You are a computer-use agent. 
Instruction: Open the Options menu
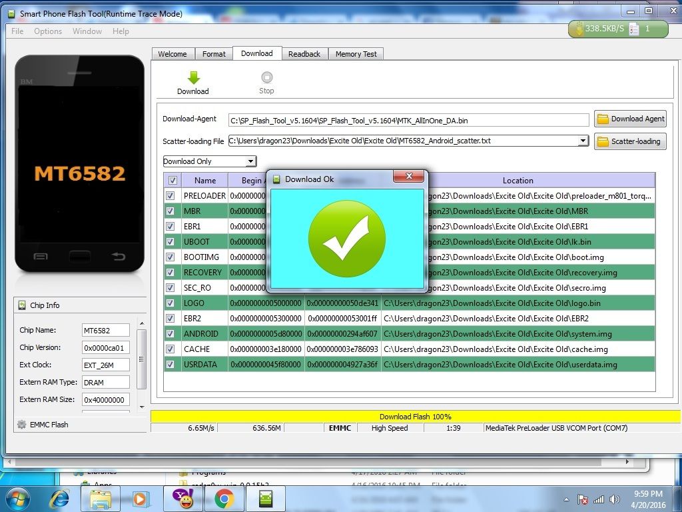pyautogui.click(x=48, y=31)
